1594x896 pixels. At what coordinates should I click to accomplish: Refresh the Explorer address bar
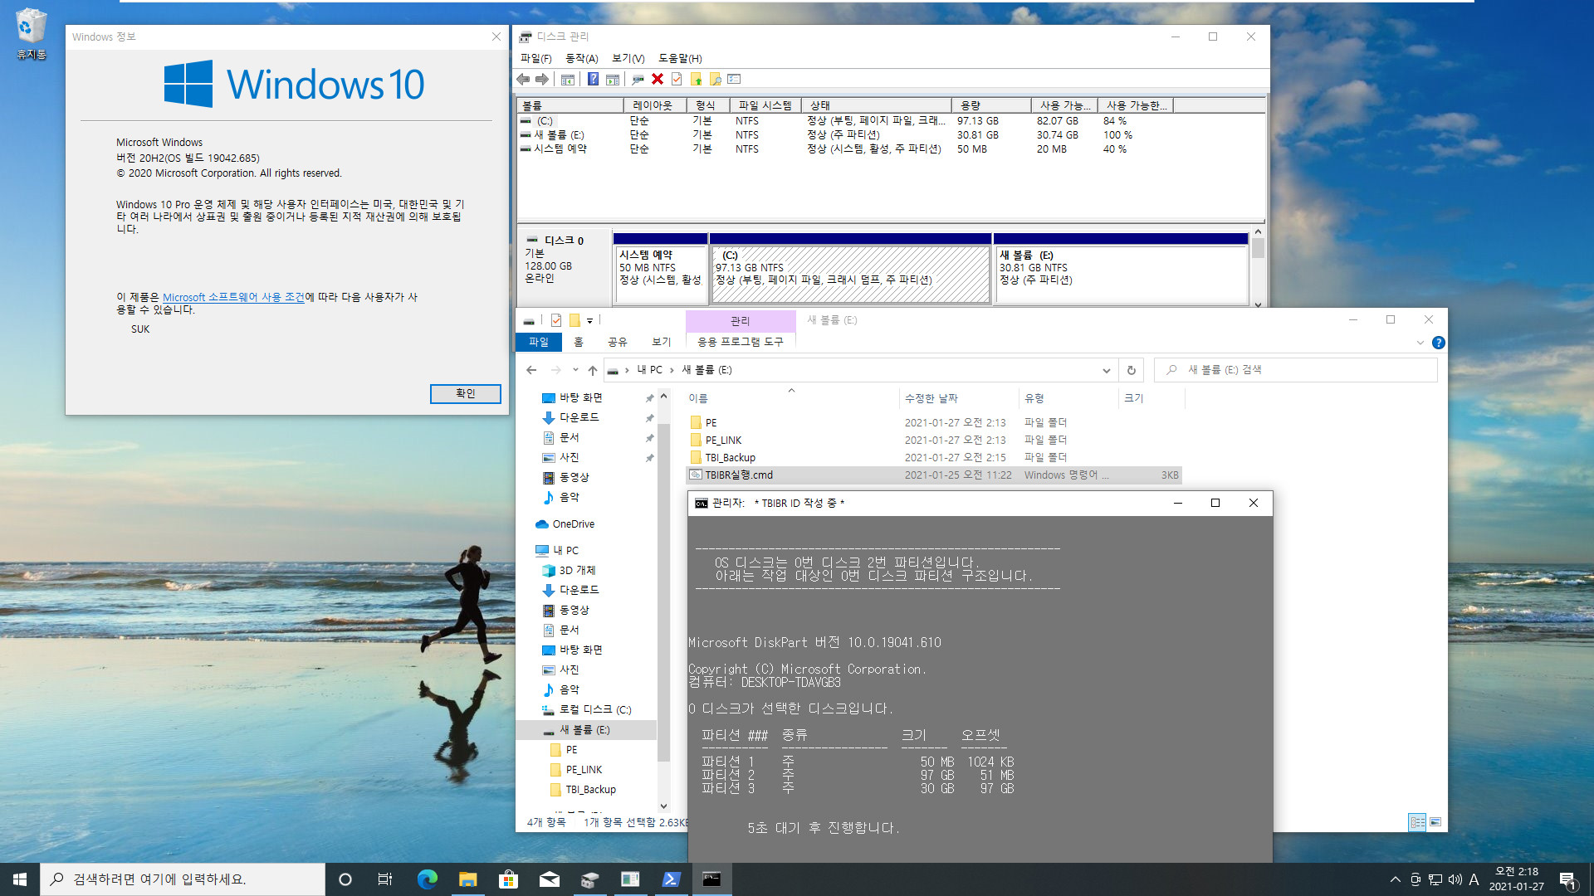(1131, 370)
